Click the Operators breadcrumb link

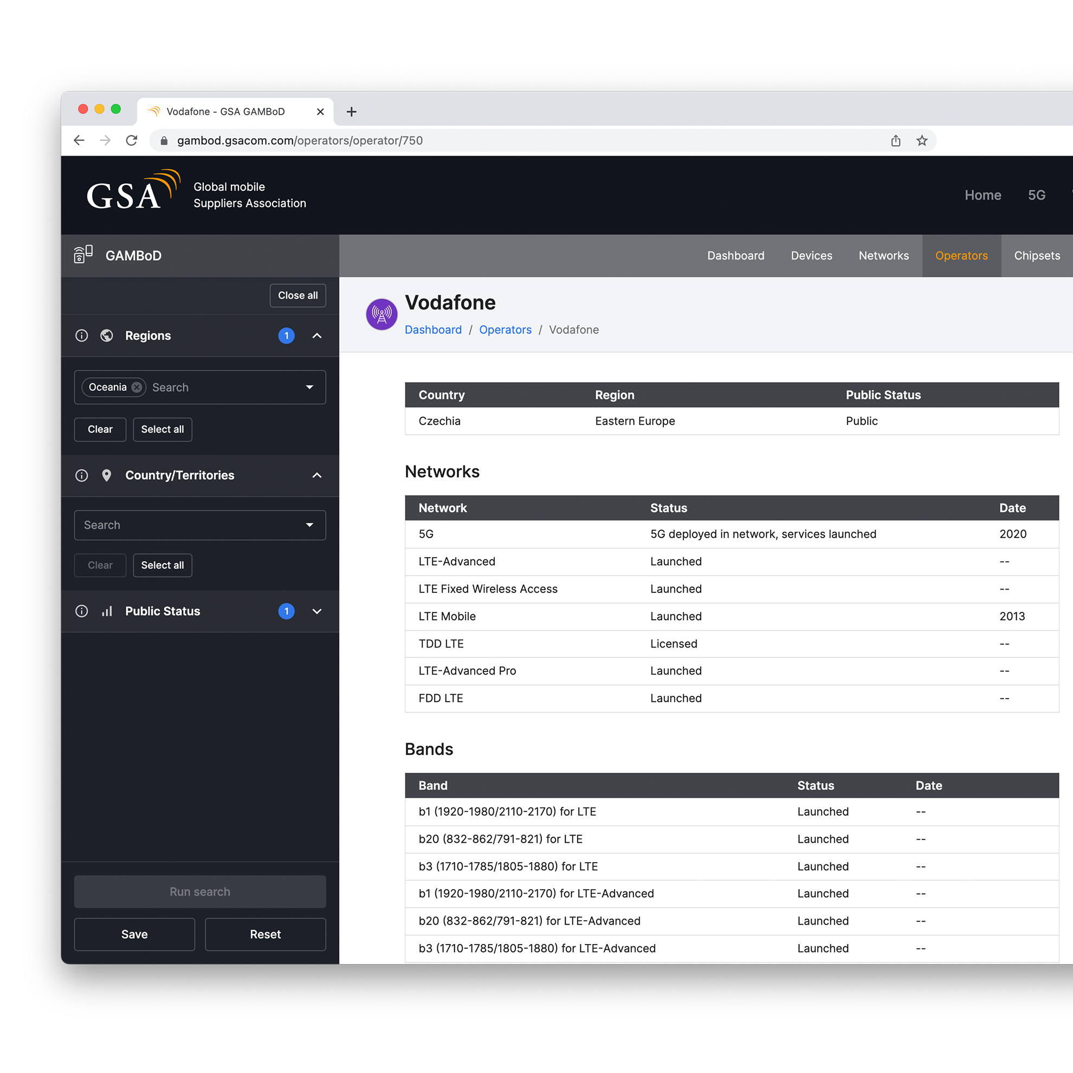click(x=505, y=330)
